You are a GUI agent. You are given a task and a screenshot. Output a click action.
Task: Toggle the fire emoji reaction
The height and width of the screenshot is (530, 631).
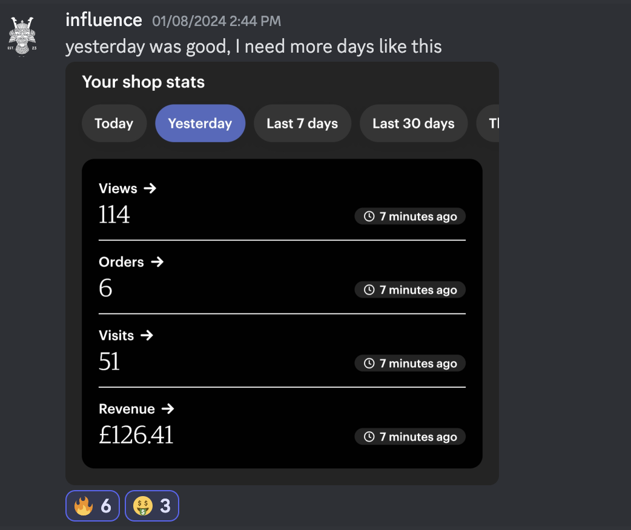(93, 506)
